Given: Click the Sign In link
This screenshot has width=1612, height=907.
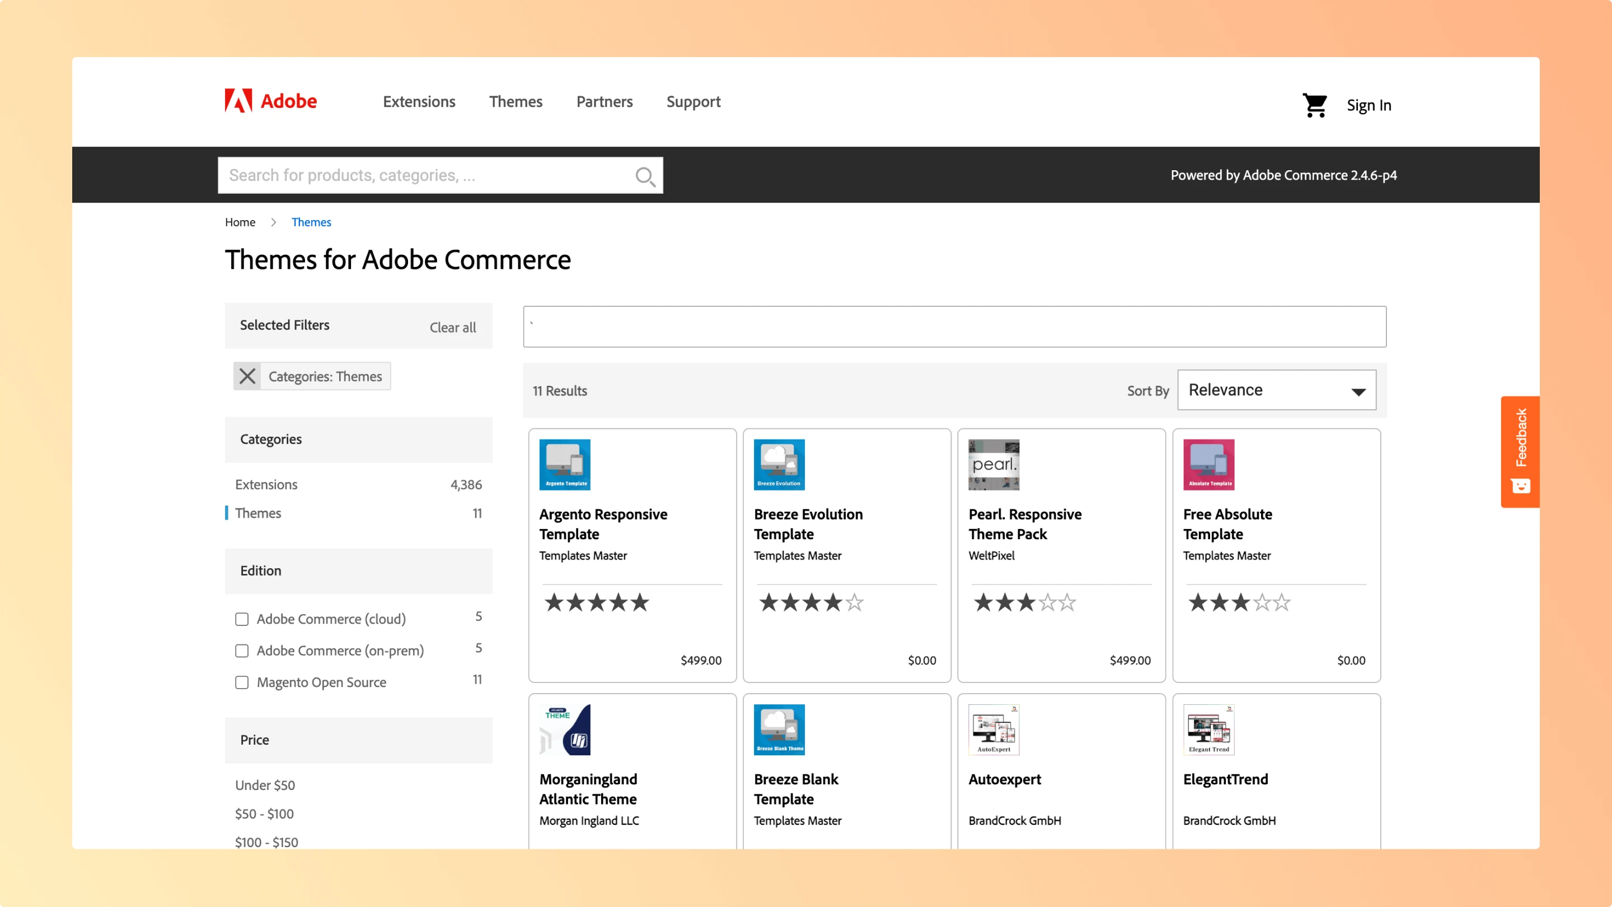Looking at the screenshot, I should tap(1369, 105).
